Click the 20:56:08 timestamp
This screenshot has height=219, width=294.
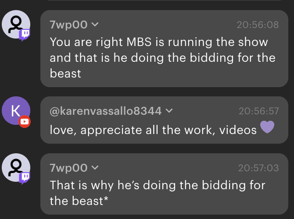tap(258, 25)
